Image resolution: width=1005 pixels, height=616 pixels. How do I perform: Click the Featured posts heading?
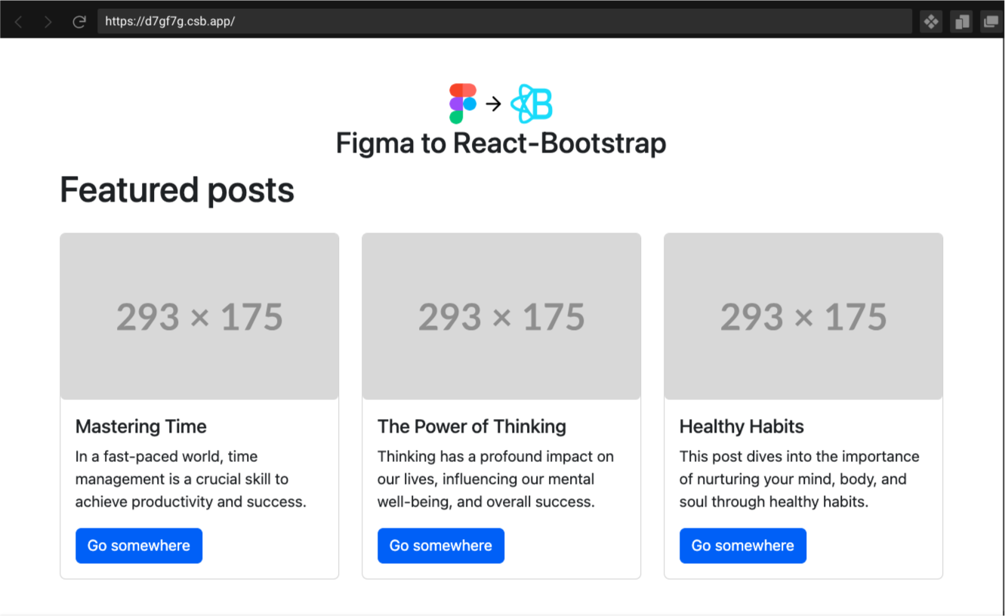pos(177,189)
